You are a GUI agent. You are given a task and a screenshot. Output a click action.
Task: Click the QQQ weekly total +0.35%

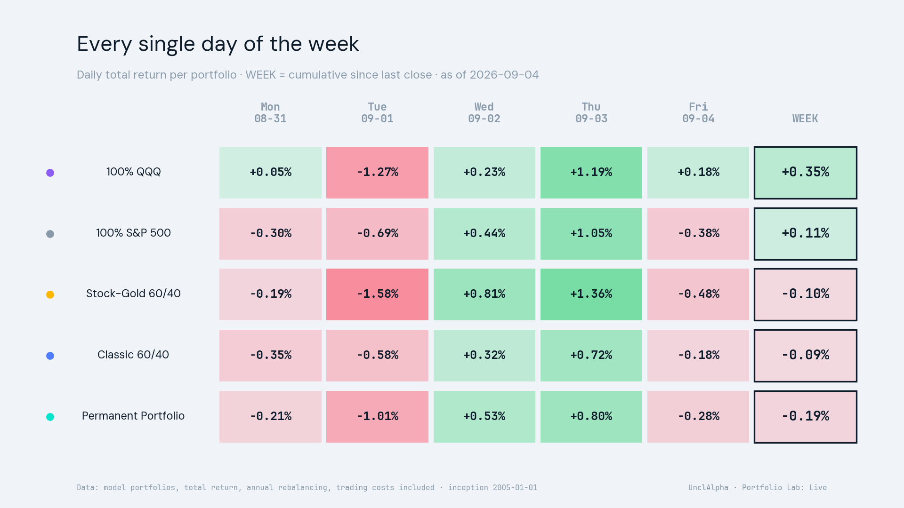pyautogui.click(x=806, y=173)
